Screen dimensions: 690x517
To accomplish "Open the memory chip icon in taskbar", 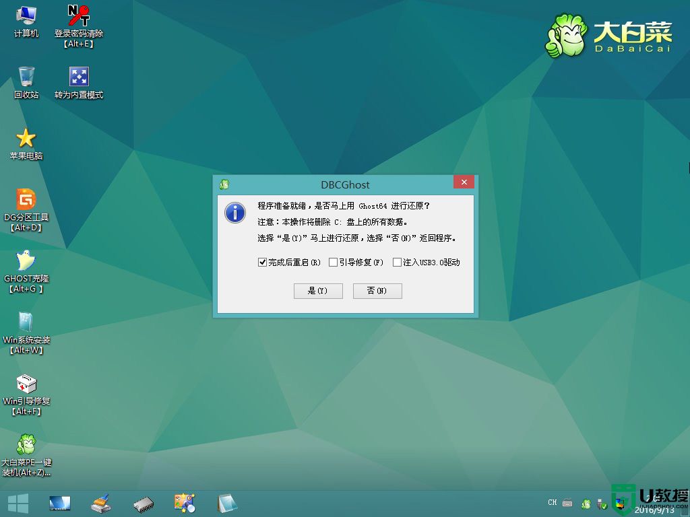I will tap(144, 504).
